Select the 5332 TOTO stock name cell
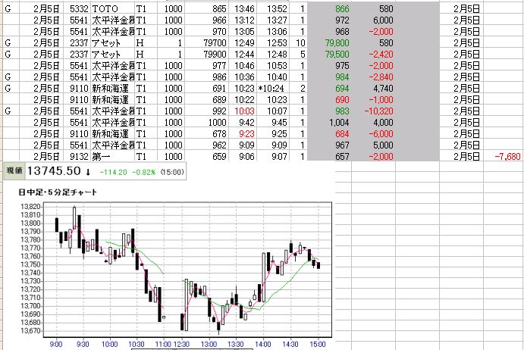 pos(105,8)
